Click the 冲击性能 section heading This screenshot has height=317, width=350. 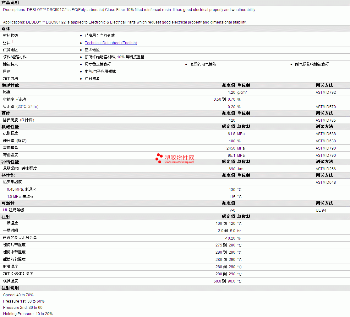[10, 162]
